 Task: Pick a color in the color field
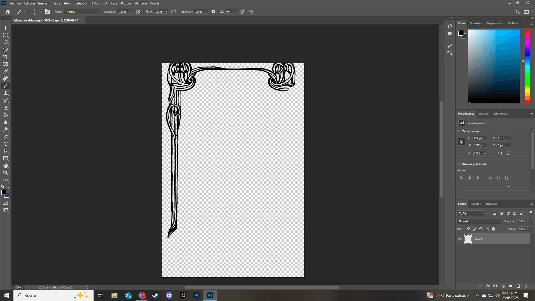pos(494,66)
